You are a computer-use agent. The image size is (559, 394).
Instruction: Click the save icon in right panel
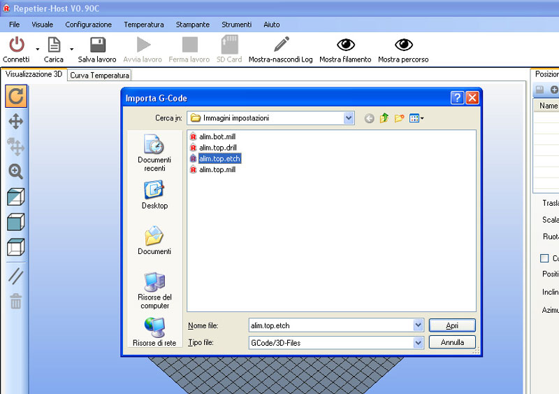[539, 90]
